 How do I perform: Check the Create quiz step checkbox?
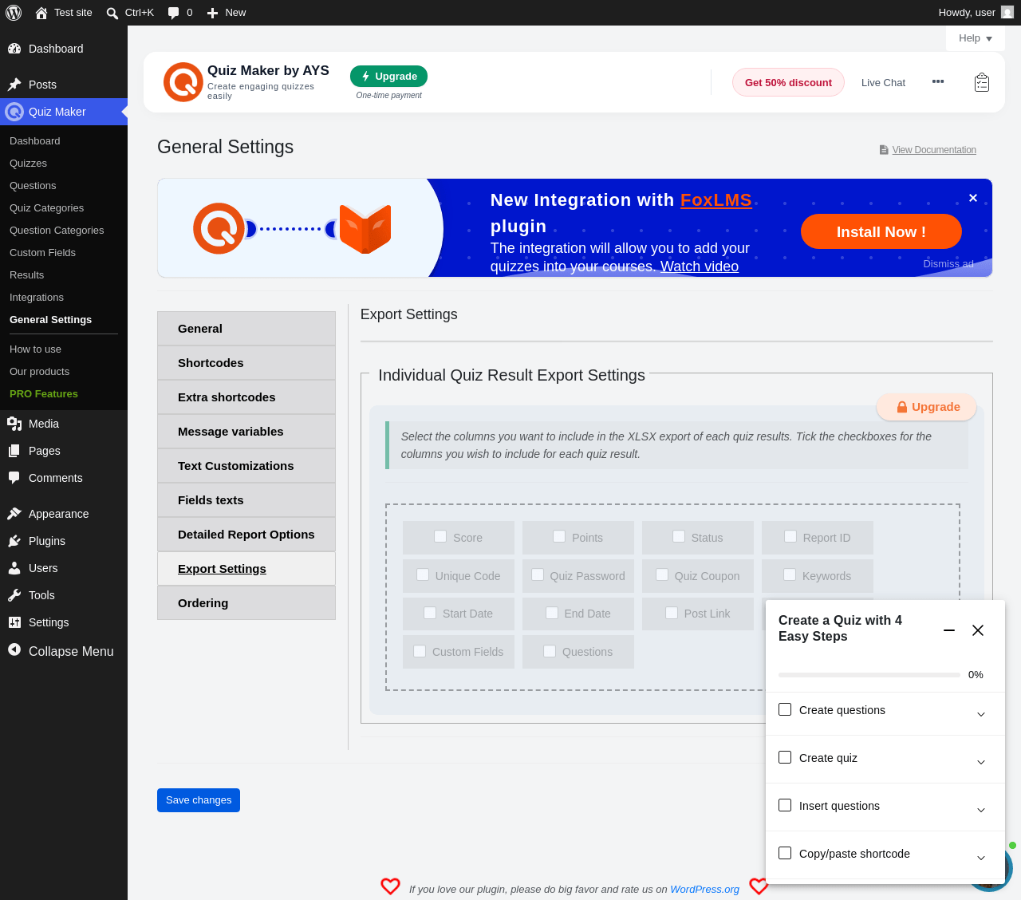click(x=785, y=757)
